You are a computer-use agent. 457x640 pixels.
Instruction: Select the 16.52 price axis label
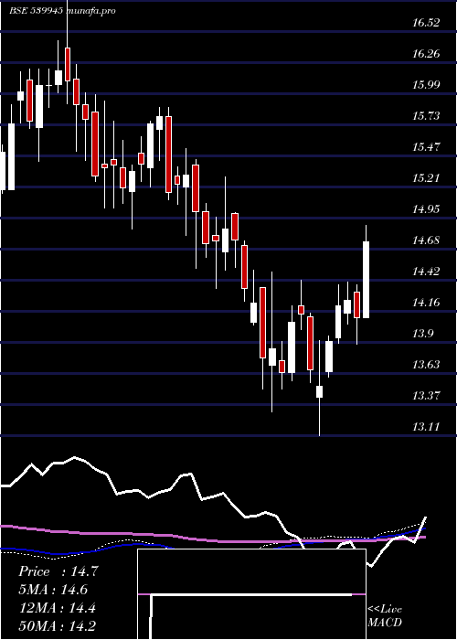426,23
